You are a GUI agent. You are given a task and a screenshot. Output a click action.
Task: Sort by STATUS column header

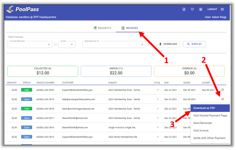(x=27, y=83)
